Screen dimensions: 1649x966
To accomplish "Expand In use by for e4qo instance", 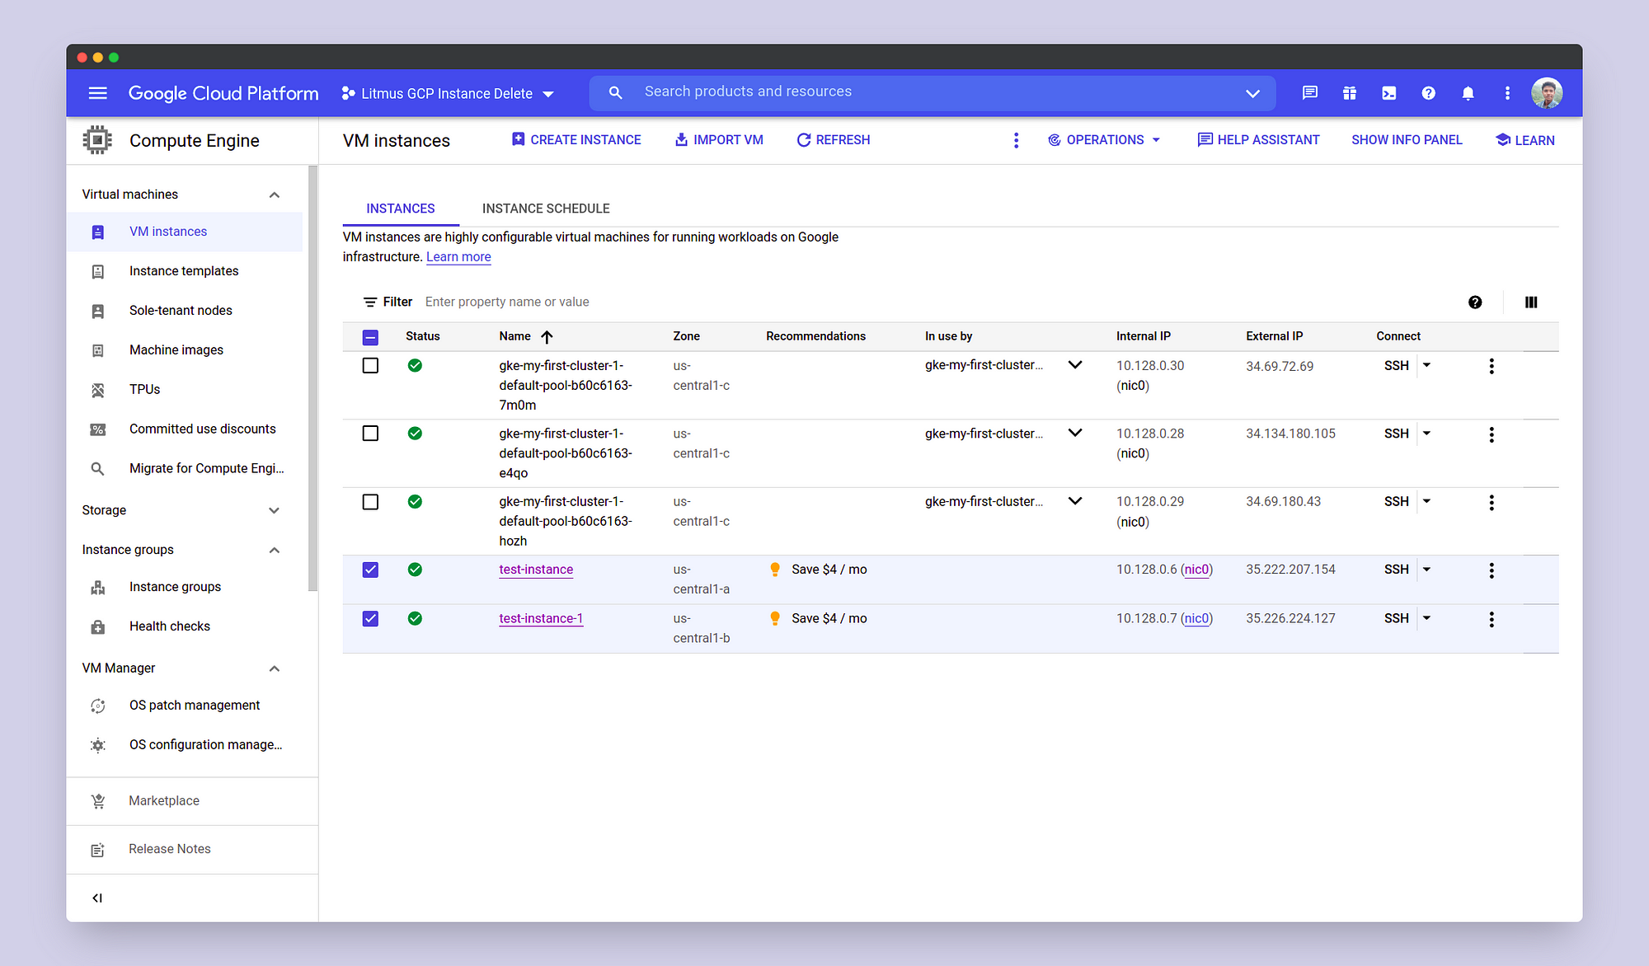I will pos(1075,434).
